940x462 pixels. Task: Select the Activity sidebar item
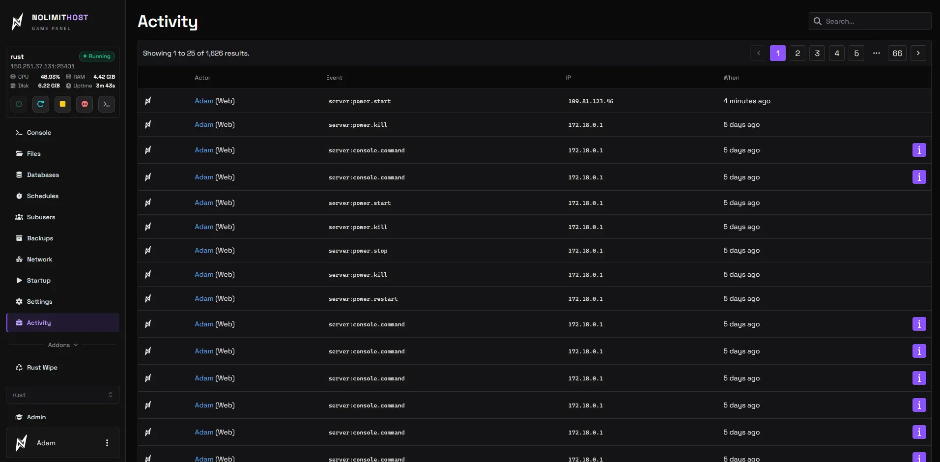point(63,323)
